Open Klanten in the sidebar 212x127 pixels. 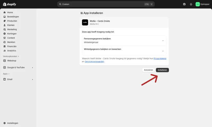[11, 25]
